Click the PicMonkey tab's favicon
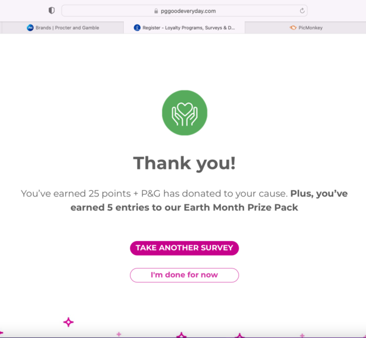This screenshot has height=338, width=366. [293, 27]
